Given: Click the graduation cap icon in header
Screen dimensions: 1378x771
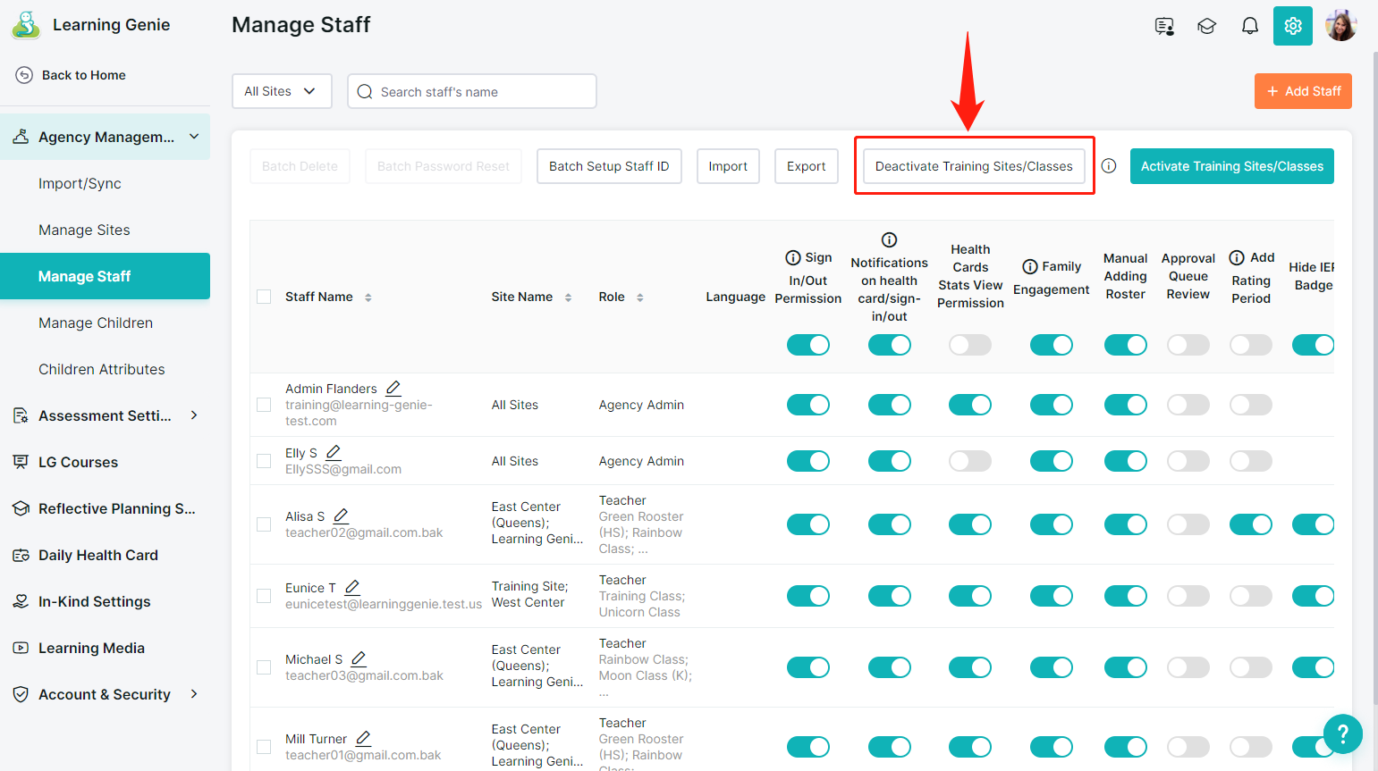Looking at the screenshot, I should (x=1206, y=26).
